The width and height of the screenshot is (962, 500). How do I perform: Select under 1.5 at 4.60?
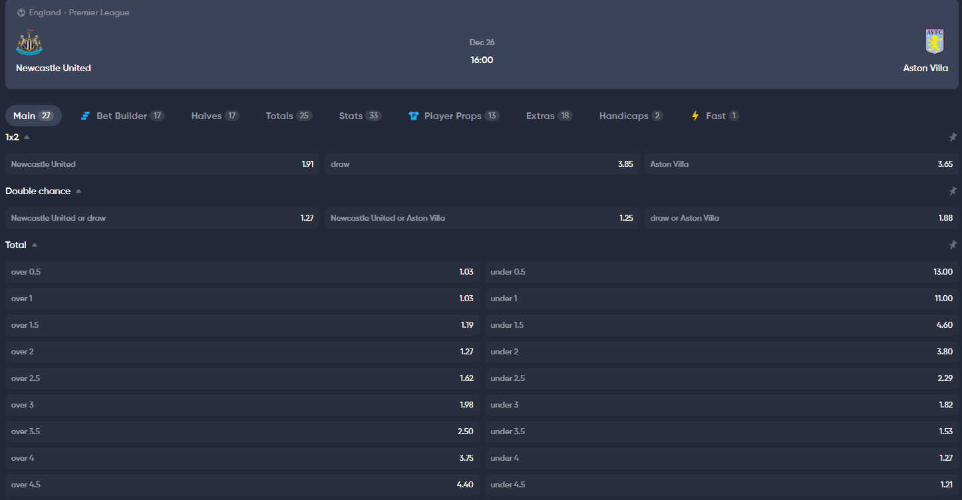[x=722, y=325]
